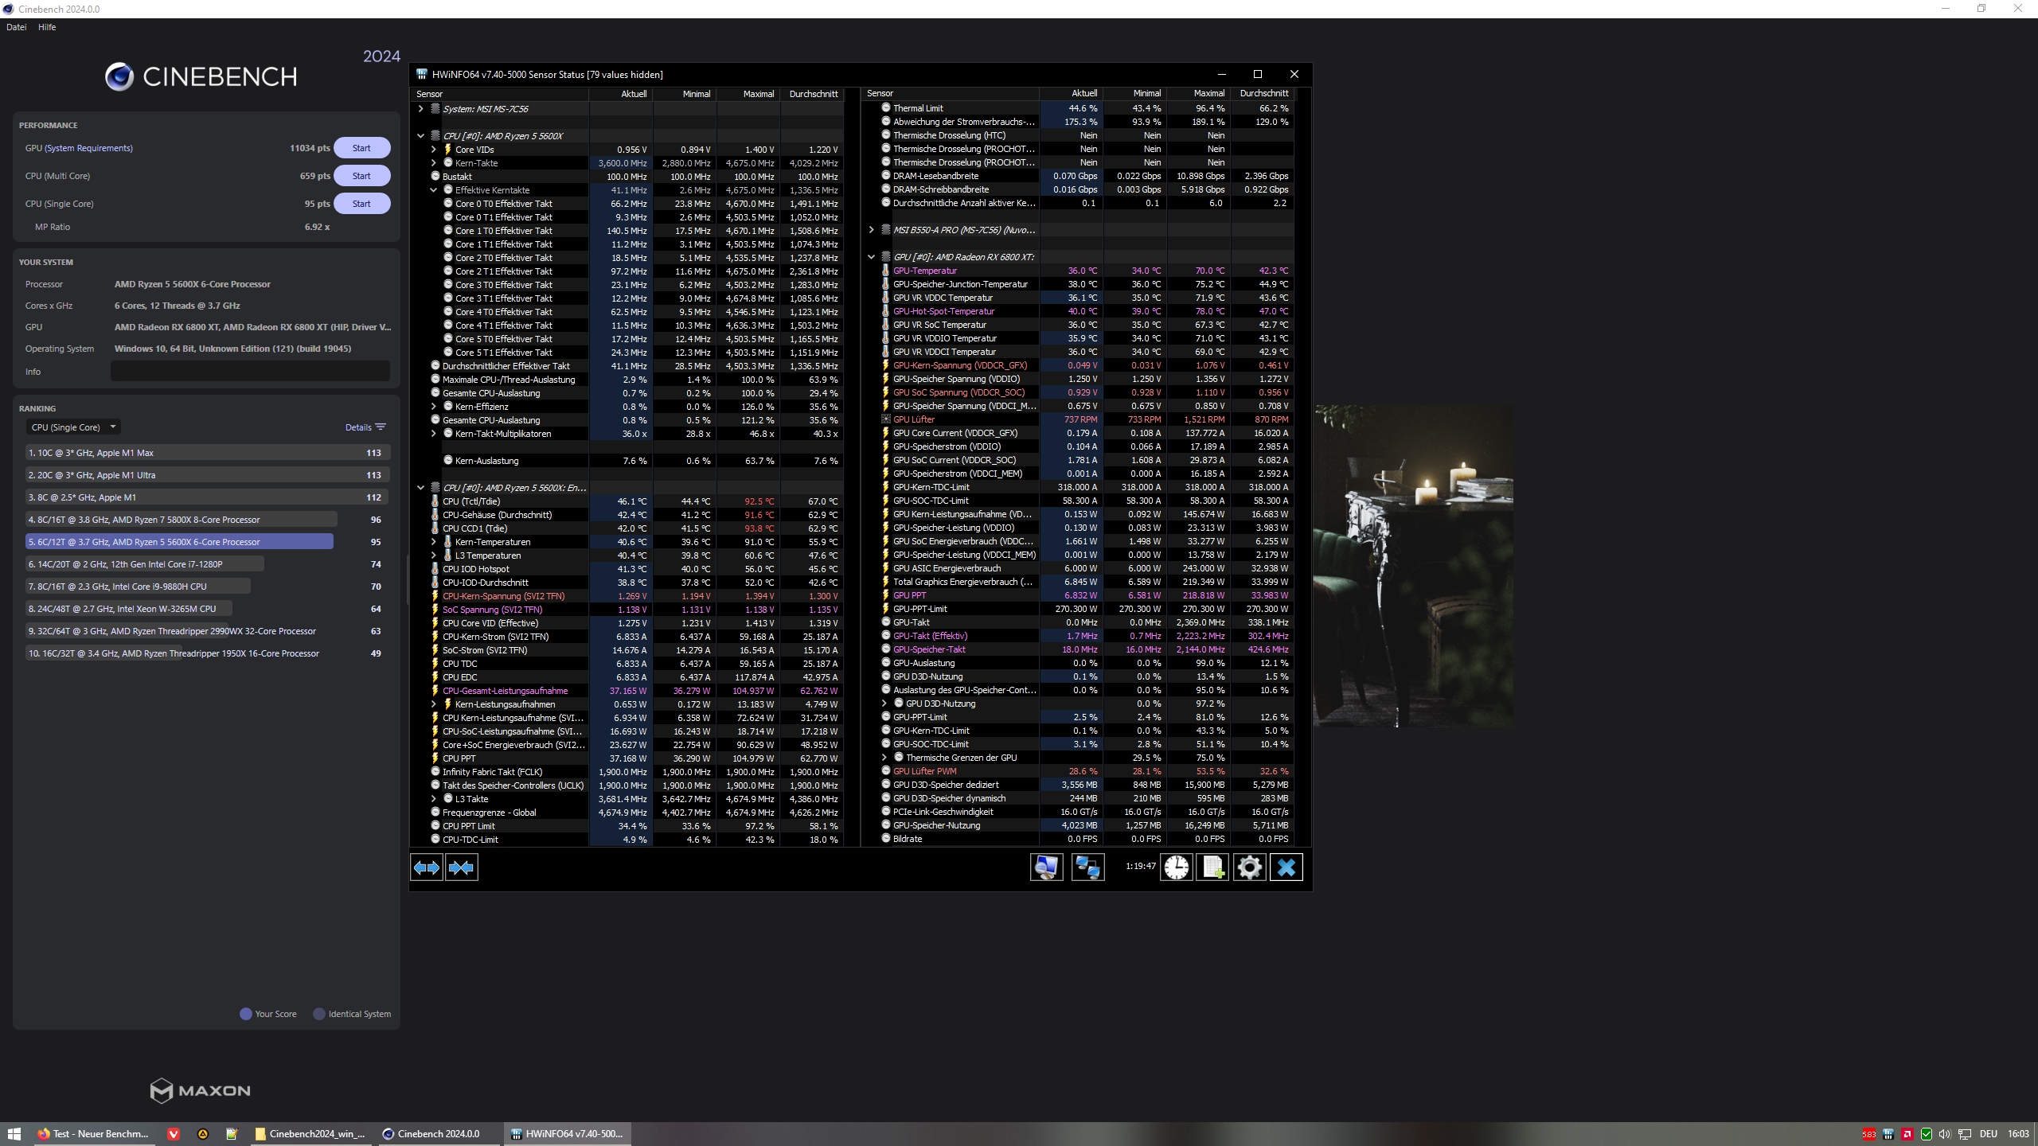Open the HWiNFO system summary monitor icon
Image resolution: width=2038 pixels, height=1146 pixels.
point(1046,867)
